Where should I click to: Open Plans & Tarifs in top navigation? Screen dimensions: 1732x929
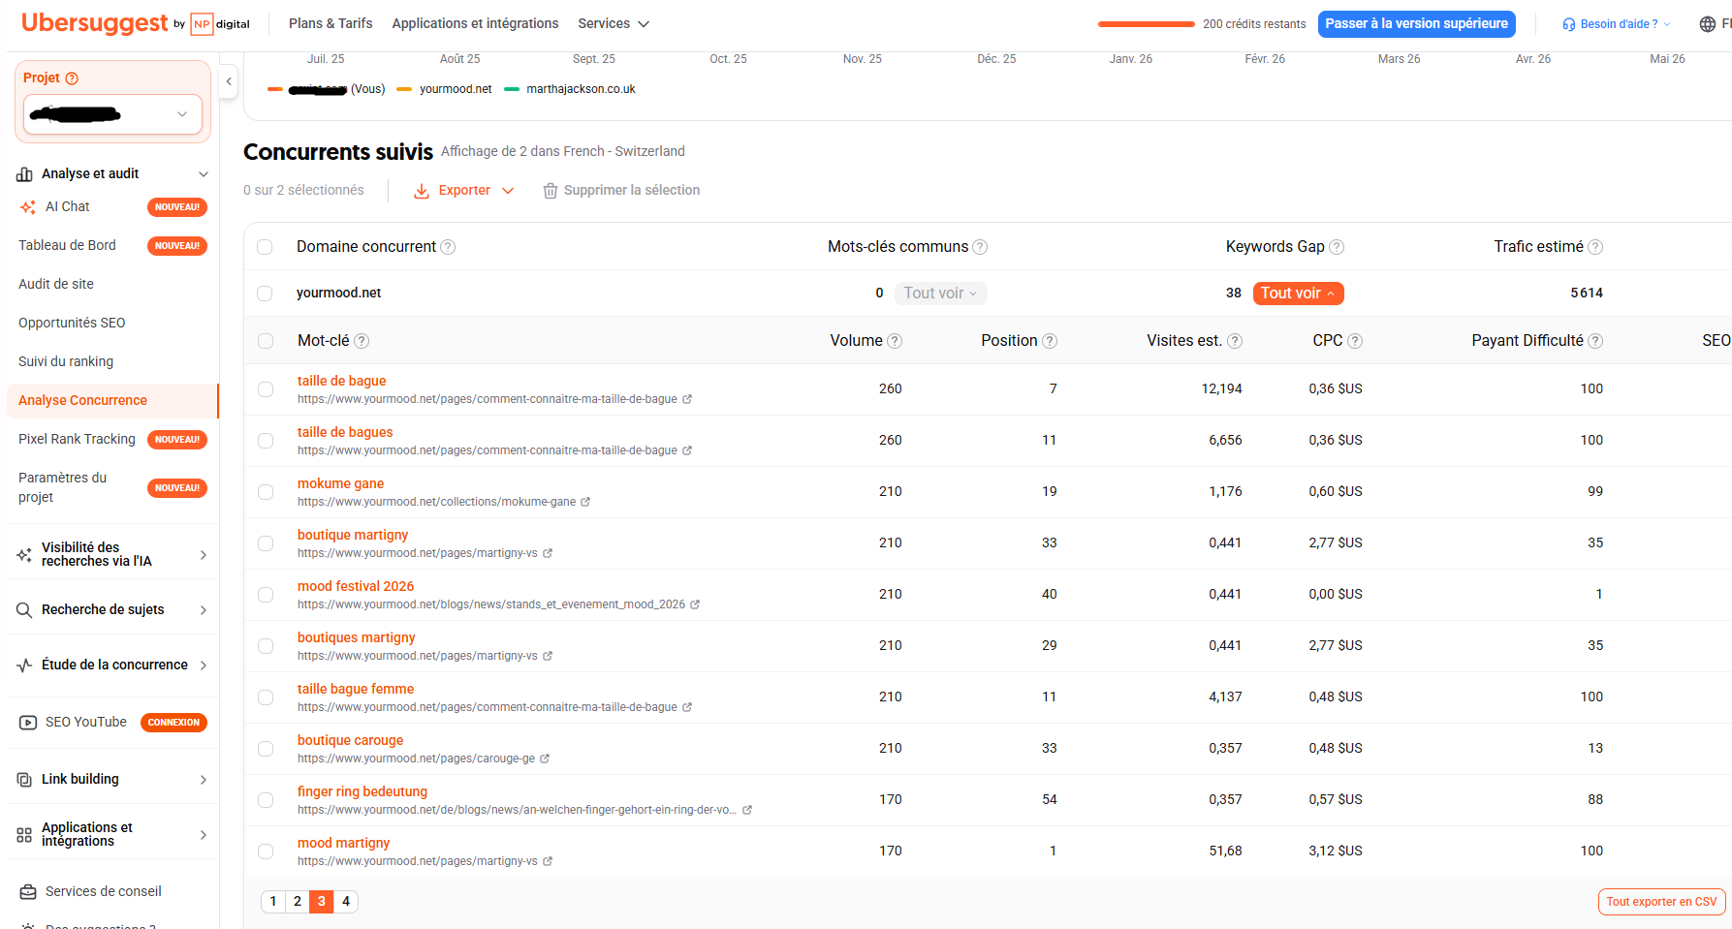pyautogui.click(x=331, y=23)
